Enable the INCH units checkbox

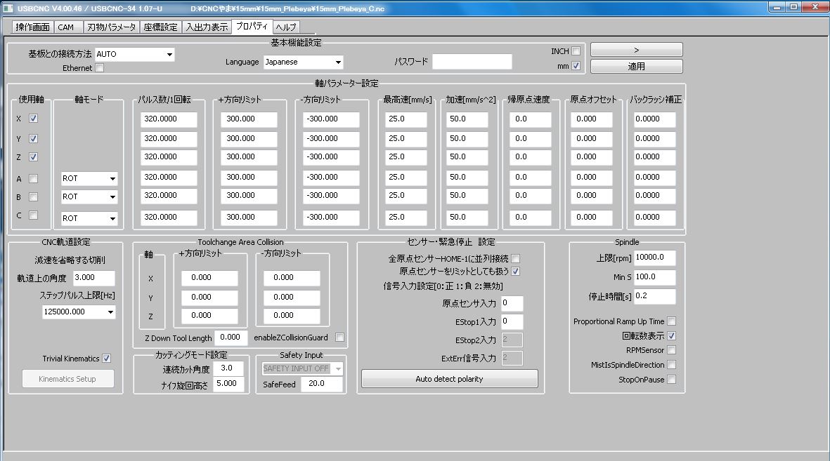[576, 51]
